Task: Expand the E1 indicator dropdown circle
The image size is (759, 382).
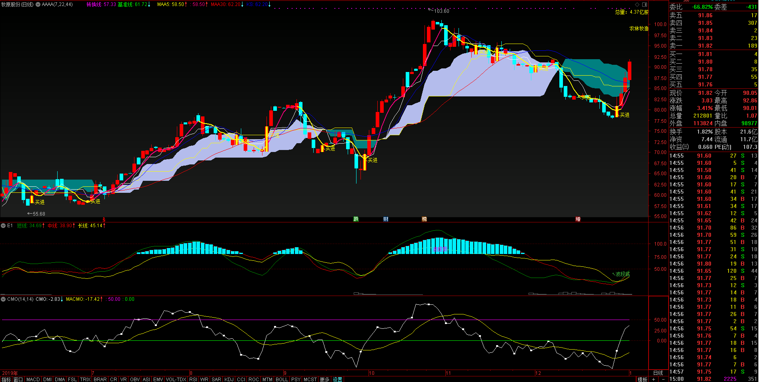Action: tap(3, 226)
